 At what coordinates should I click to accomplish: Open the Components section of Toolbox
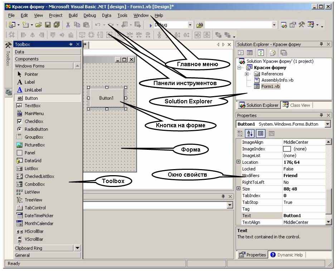[48, 59]
